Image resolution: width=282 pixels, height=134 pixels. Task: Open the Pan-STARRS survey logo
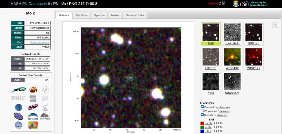tap(33, 117)
